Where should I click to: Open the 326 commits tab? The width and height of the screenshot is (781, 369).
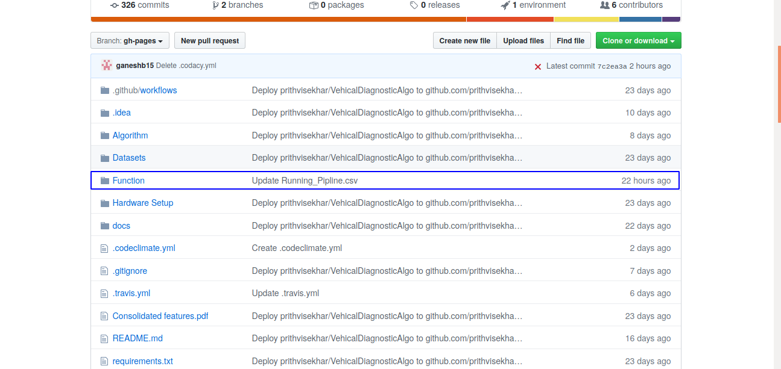pyautogui.click(x=139, y=5)
